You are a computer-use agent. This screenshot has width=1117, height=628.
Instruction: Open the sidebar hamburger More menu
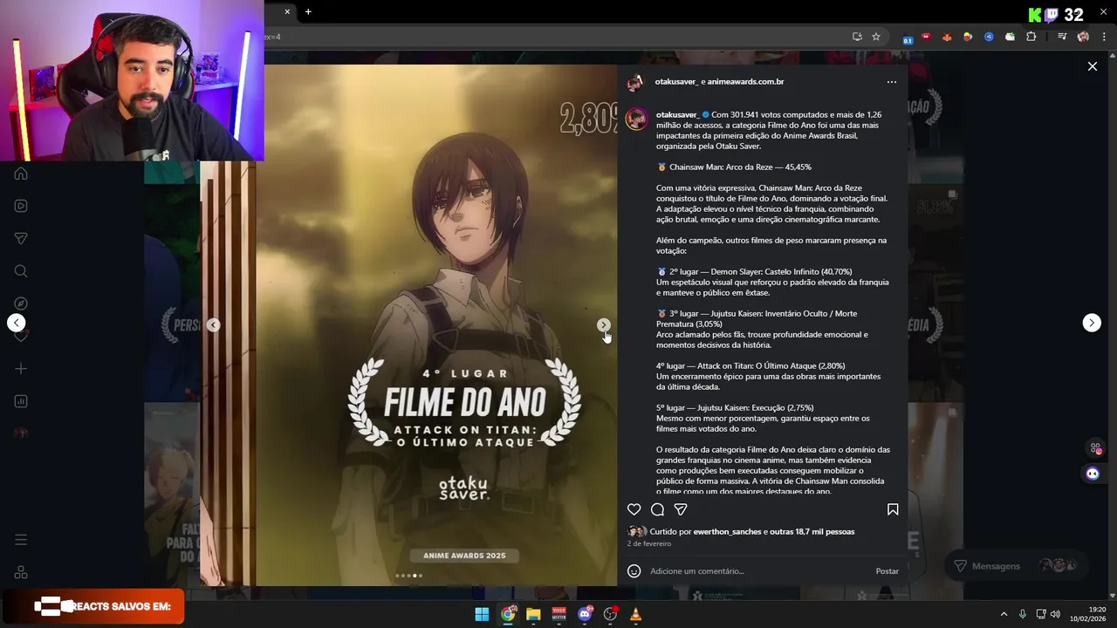pyautogui.click(x=21, y=540)
